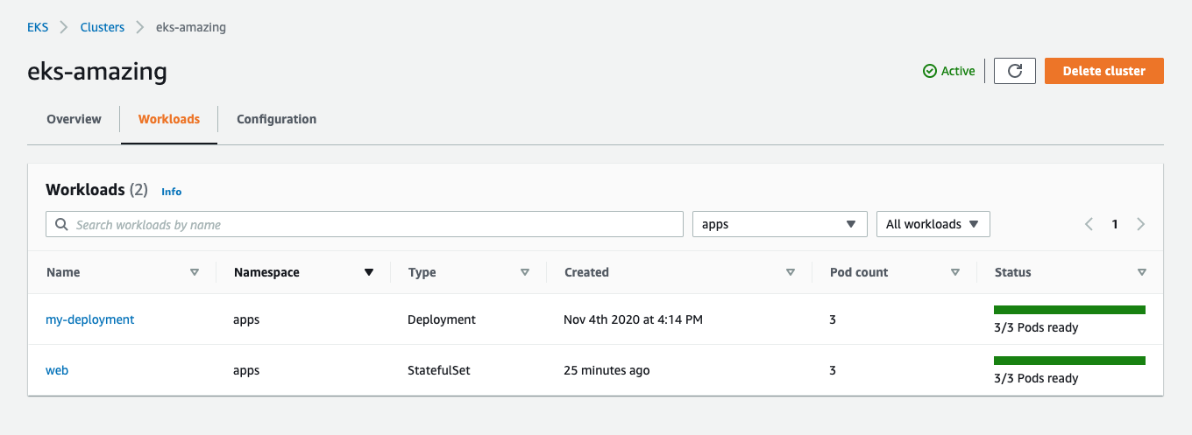This screenshot has width=1192, height=435.
Task: Click pod count 3 in web row
Action: (833, 370)
